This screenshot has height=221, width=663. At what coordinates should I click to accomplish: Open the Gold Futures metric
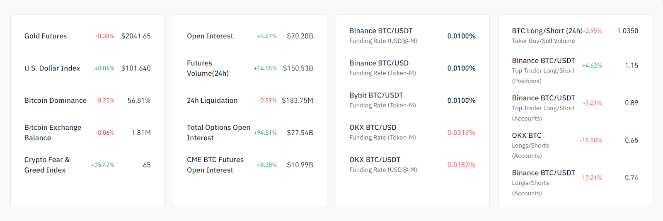coord(46,36)
